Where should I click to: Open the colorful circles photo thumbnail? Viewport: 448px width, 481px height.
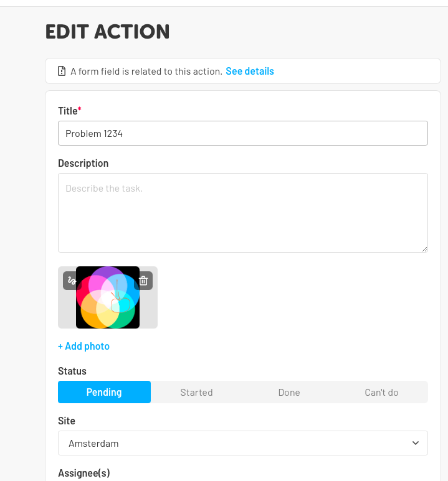click(x=108, y=297)
